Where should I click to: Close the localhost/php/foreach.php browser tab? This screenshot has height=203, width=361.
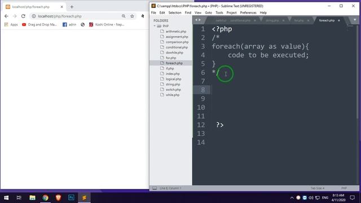[61, 7]
